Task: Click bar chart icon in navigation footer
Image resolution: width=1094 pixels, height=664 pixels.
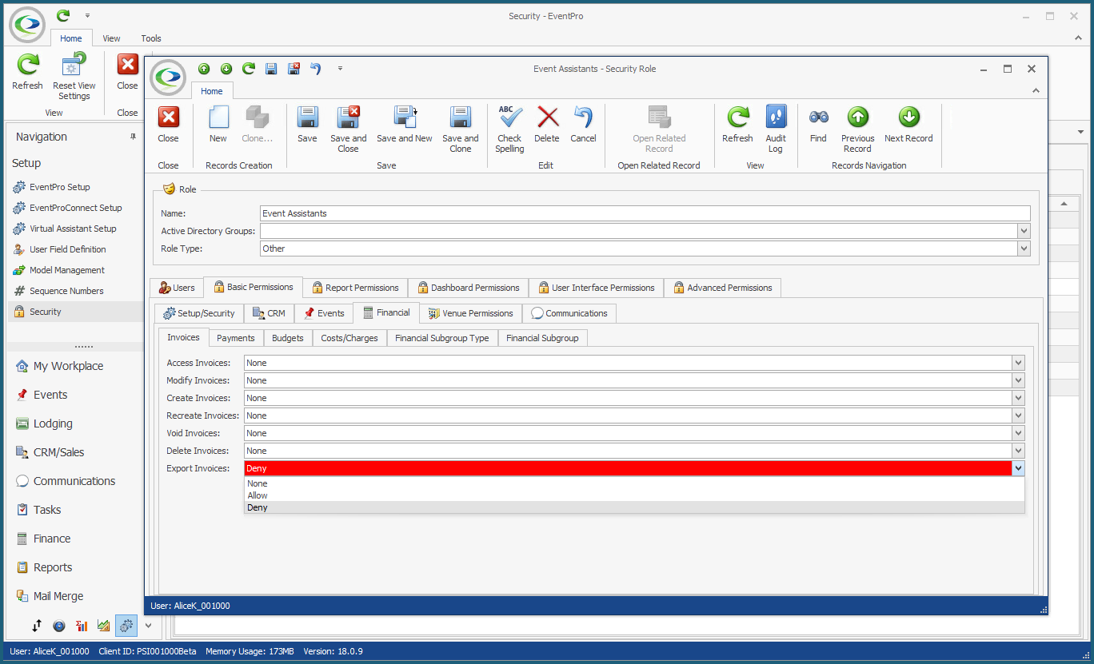Action: tap(82, 626)
